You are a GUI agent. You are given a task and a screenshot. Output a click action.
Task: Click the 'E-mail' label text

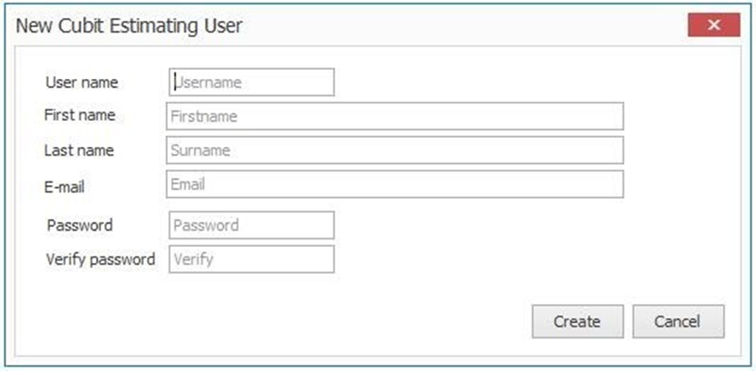click(x=64, y=187)
